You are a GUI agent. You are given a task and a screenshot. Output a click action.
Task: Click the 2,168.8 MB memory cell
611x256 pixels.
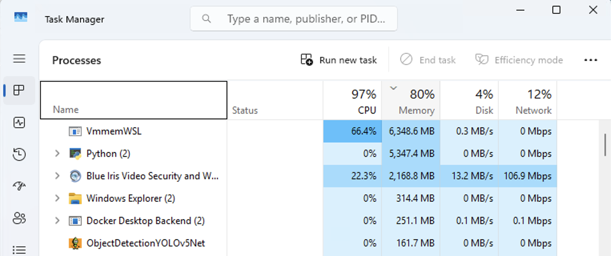click(x=411, y=176)
